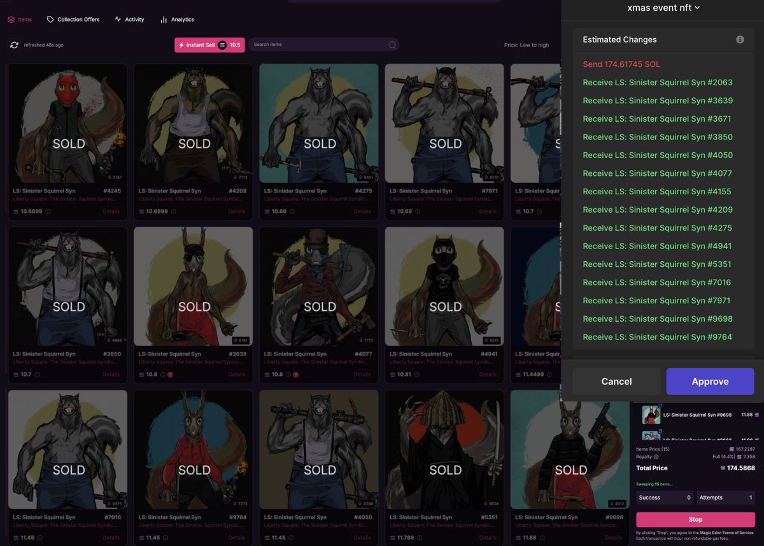Click the Activity pulse icon

(118, 20)
